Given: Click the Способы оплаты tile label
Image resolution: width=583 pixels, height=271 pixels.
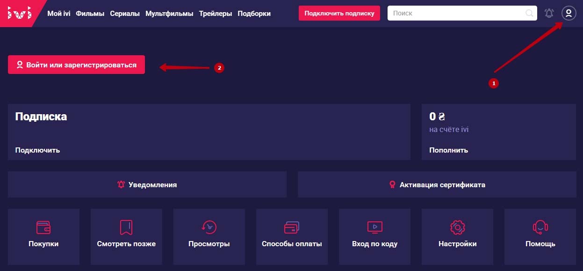Looking at the screenshot, I should (292, 244).
